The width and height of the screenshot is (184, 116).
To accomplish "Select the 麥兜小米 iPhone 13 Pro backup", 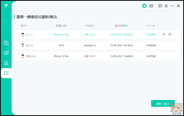I will 61,56.
